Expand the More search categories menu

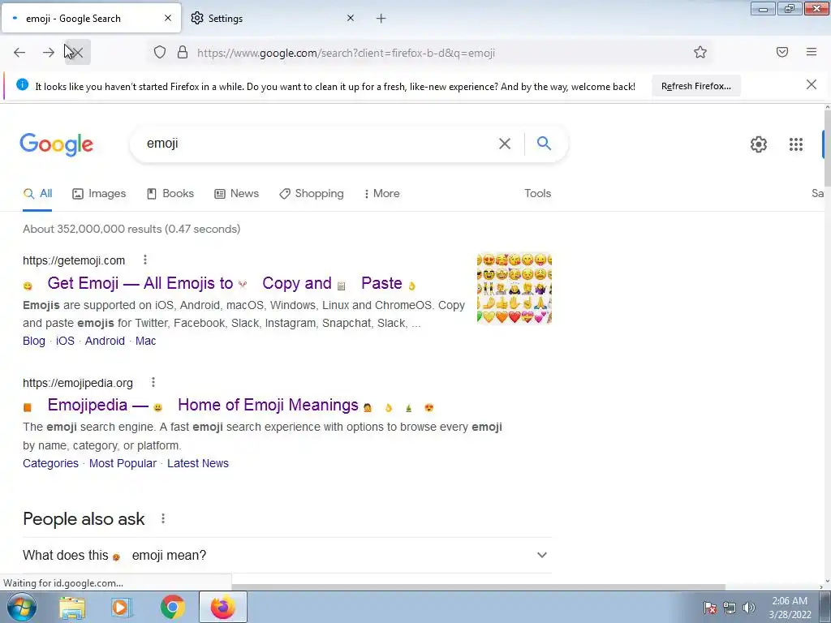[x=381, y=193]
